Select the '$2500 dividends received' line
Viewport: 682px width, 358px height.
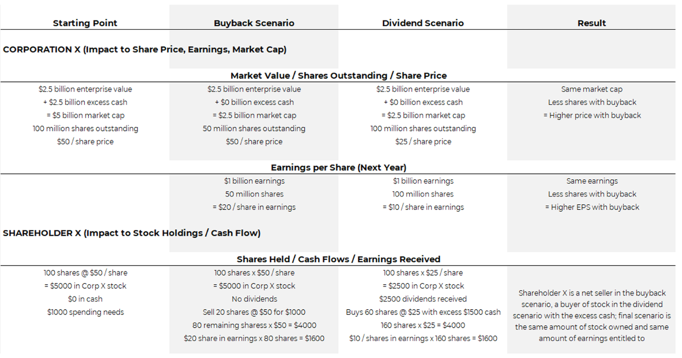[423, 299]
